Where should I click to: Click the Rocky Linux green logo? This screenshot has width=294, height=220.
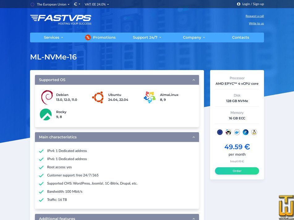click(46, 114)
